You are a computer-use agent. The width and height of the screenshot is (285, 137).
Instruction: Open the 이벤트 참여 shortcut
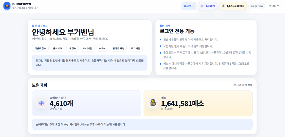click(40, 48)
